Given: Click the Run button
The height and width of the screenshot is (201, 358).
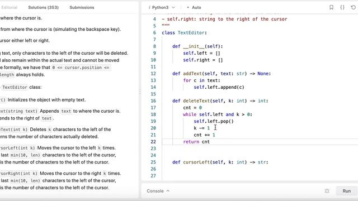Looking at the screenshot, I should click(x=347, y=191).
